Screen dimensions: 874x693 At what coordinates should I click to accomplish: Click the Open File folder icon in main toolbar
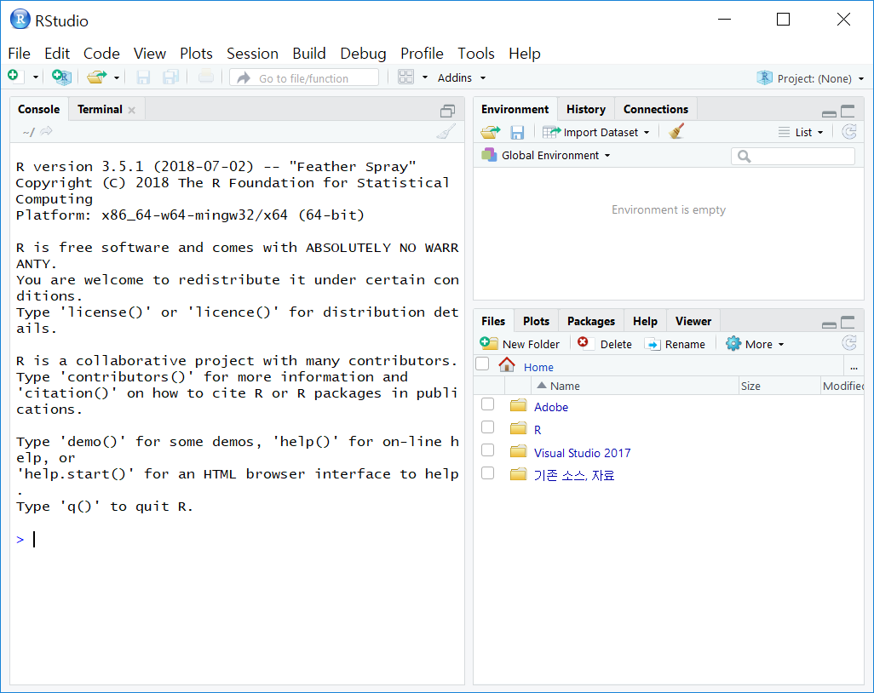coord(97,77)
